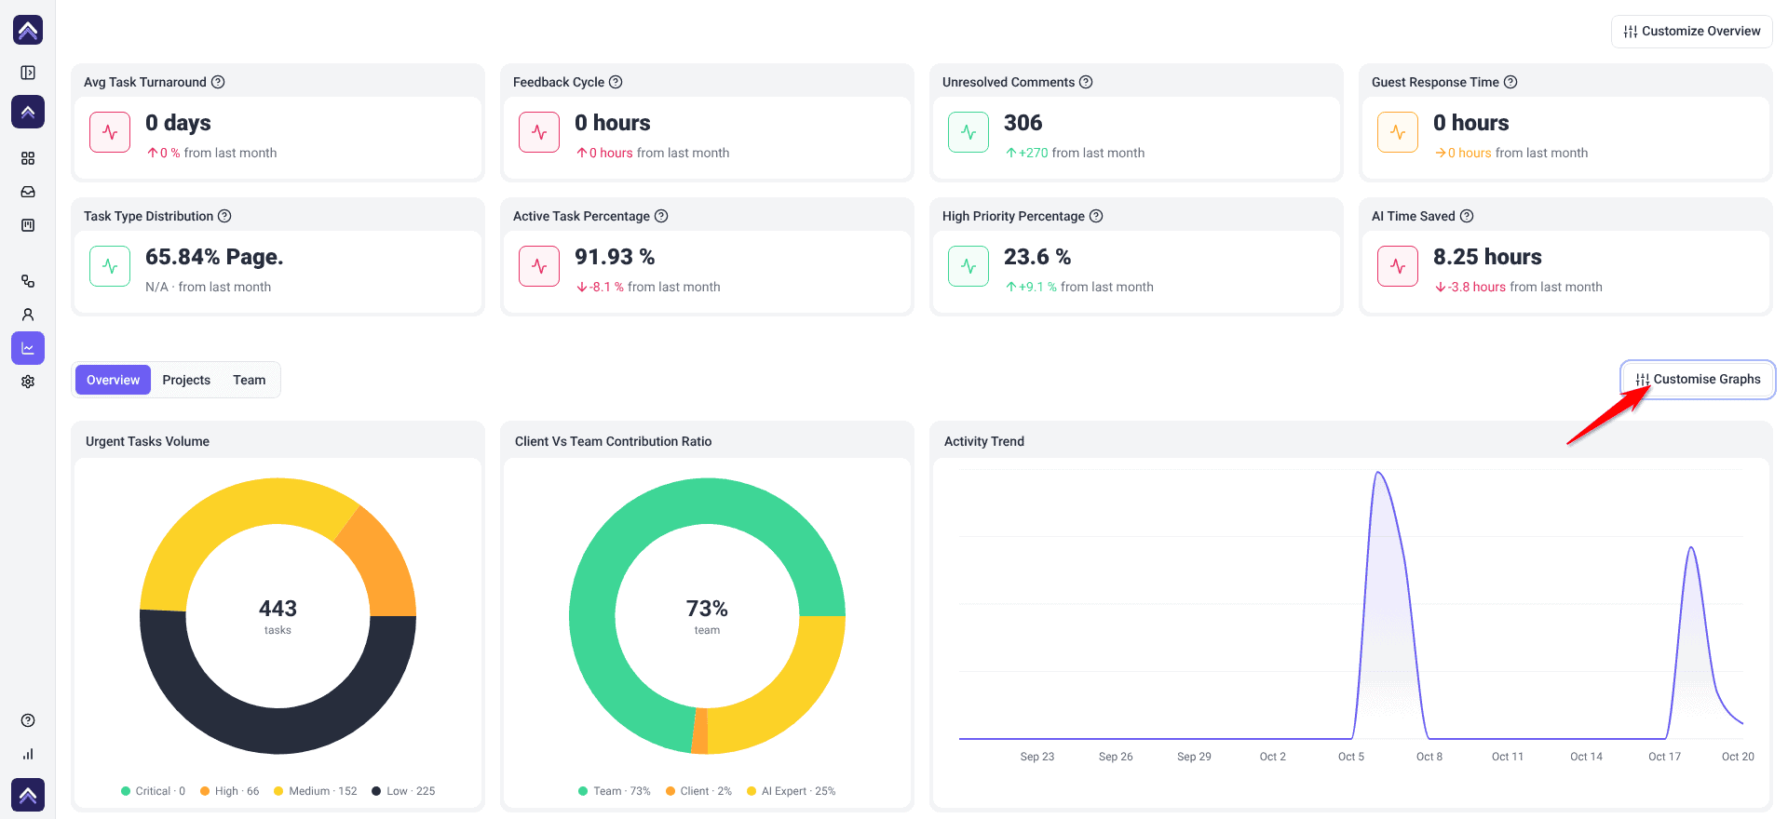This screenshot has height=819, width=1788.
Task: Toggle the Client · 2% legend entry
Action: (x=698, y=791)
